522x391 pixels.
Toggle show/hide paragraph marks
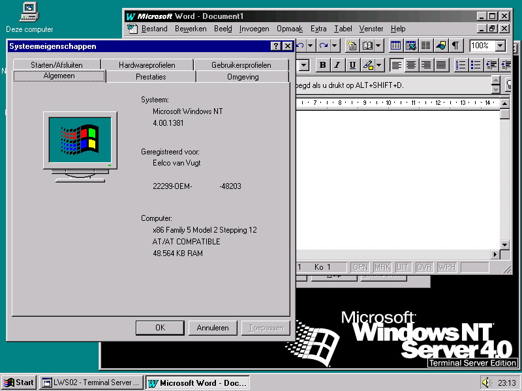(x=455, y=46)
